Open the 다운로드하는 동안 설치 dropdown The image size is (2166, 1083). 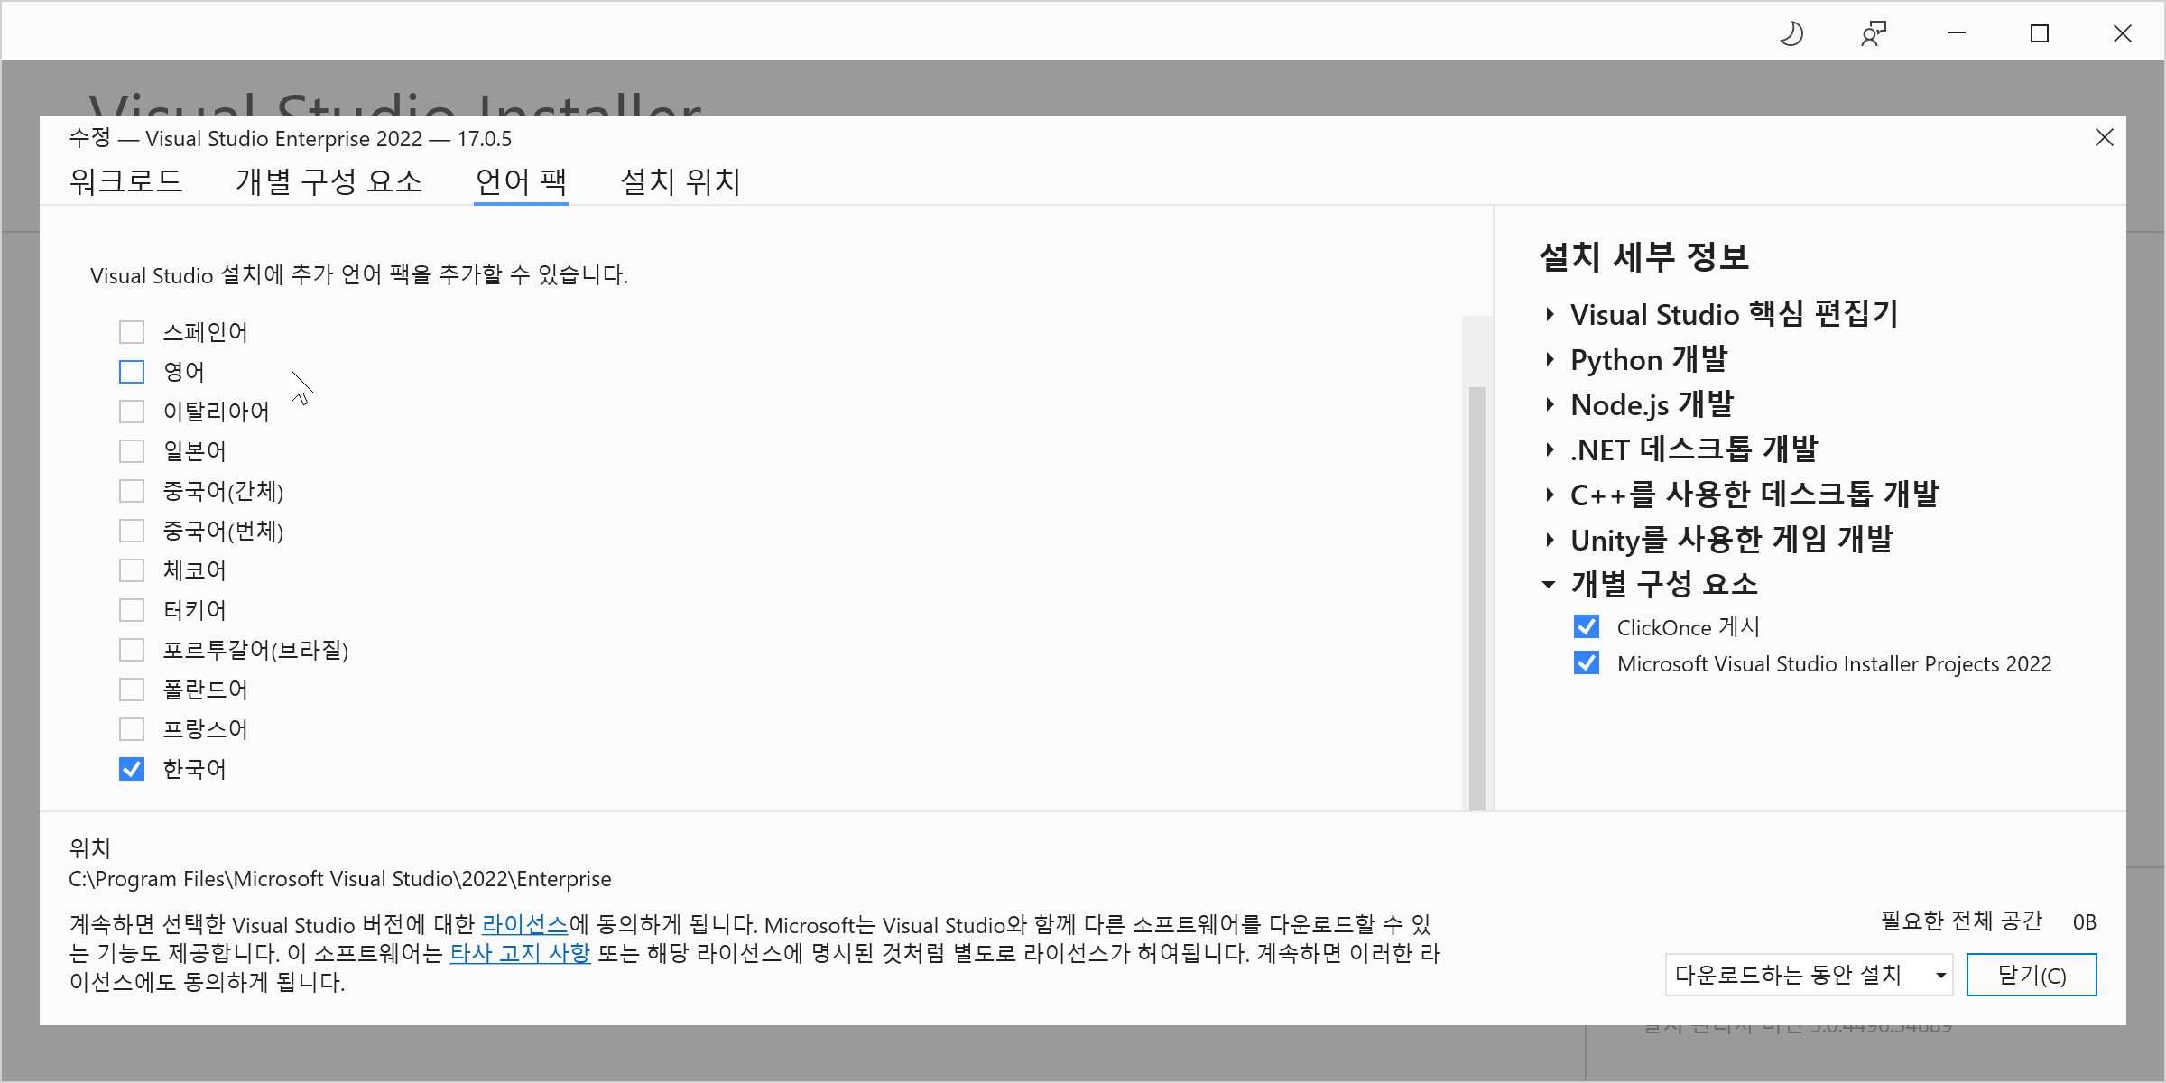coord(1809,975)
